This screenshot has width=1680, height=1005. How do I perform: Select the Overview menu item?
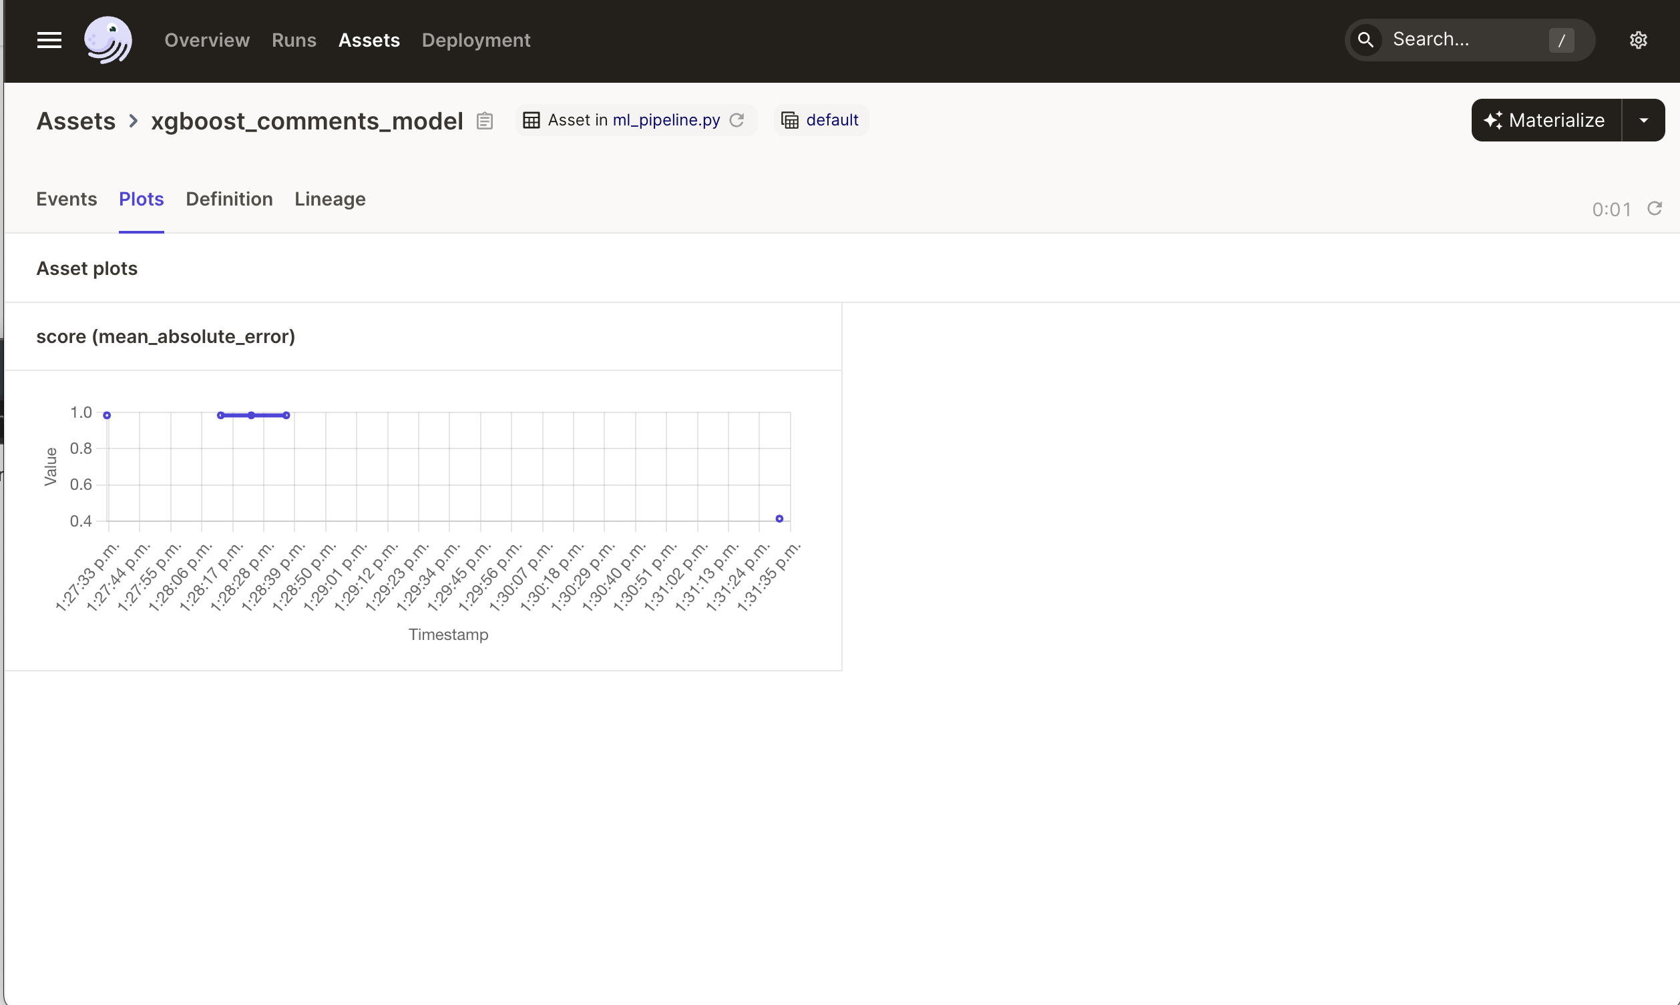click(208, 39)
